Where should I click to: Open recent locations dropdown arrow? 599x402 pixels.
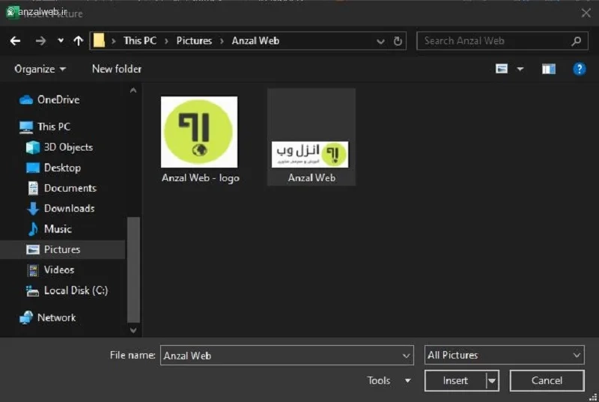coord(61,40)
